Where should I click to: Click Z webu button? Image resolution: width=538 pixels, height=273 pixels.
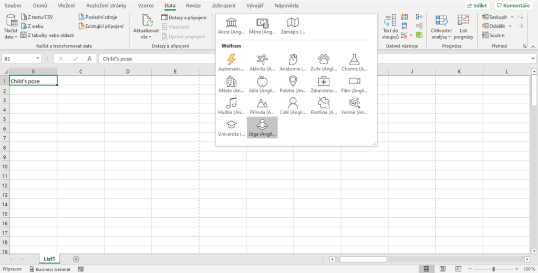[32, 26]
